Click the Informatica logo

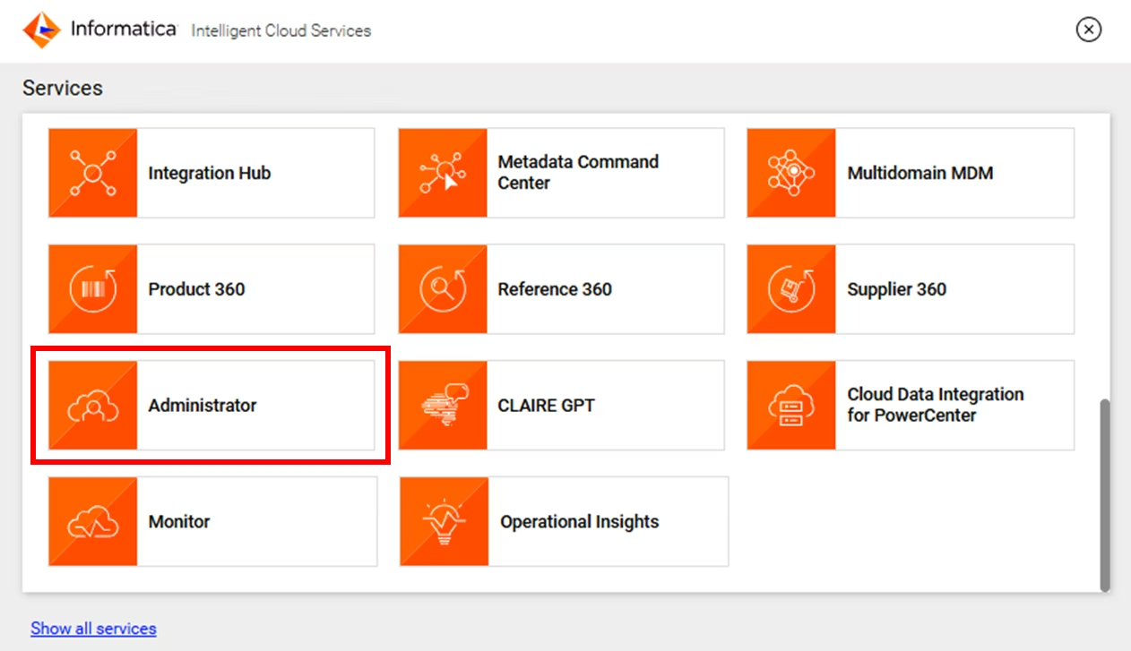pyautogui.click(x=41, y=30)
